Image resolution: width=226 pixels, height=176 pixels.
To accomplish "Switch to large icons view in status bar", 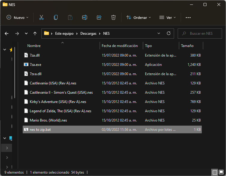I will (221, 172).
